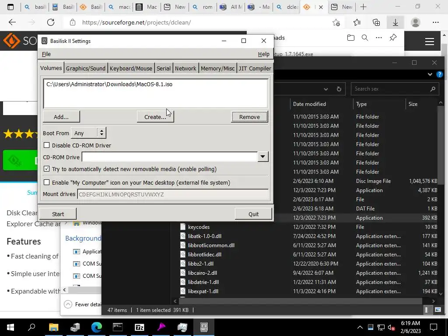Uncheck automatic removable media polling
The image size is (448, 336).
pos(46,169)
